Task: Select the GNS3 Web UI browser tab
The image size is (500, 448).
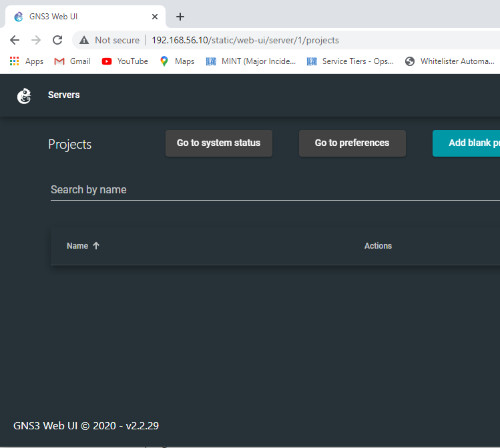Action: pyautogui.click(x=85, y=17)
